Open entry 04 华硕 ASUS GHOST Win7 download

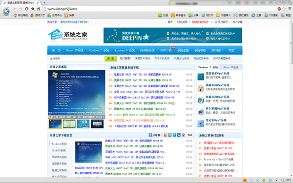coord(147,92)
